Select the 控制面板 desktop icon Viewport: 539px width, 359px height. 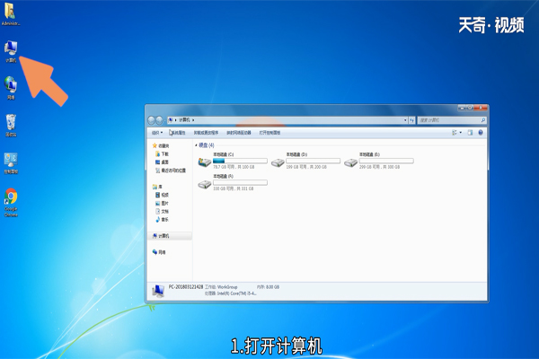(11, 163)
